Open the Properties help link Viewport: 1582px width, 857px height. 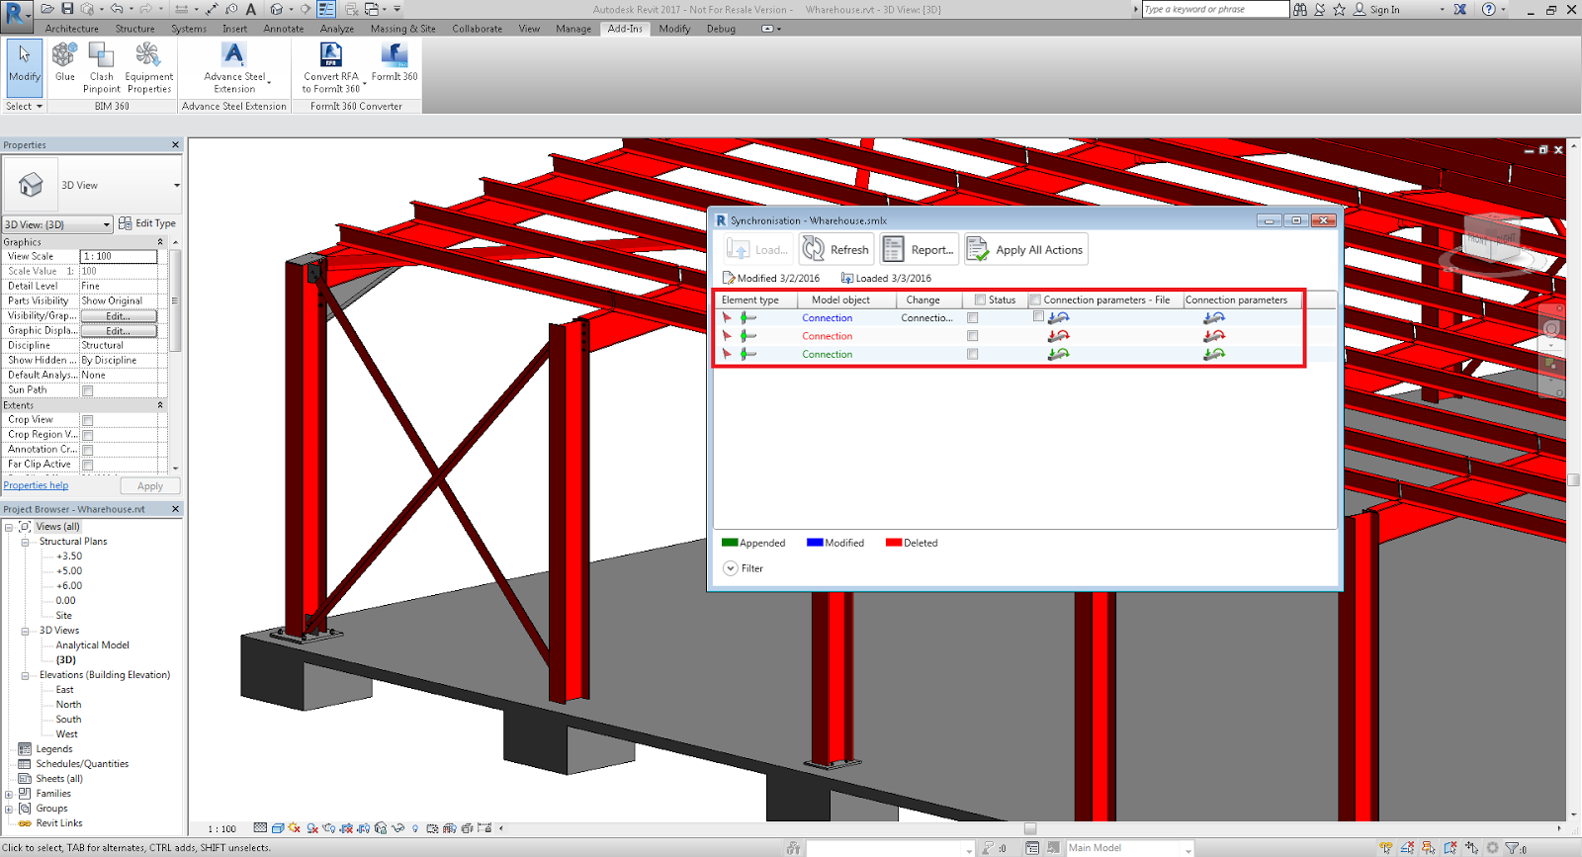[x=36, y=485]
